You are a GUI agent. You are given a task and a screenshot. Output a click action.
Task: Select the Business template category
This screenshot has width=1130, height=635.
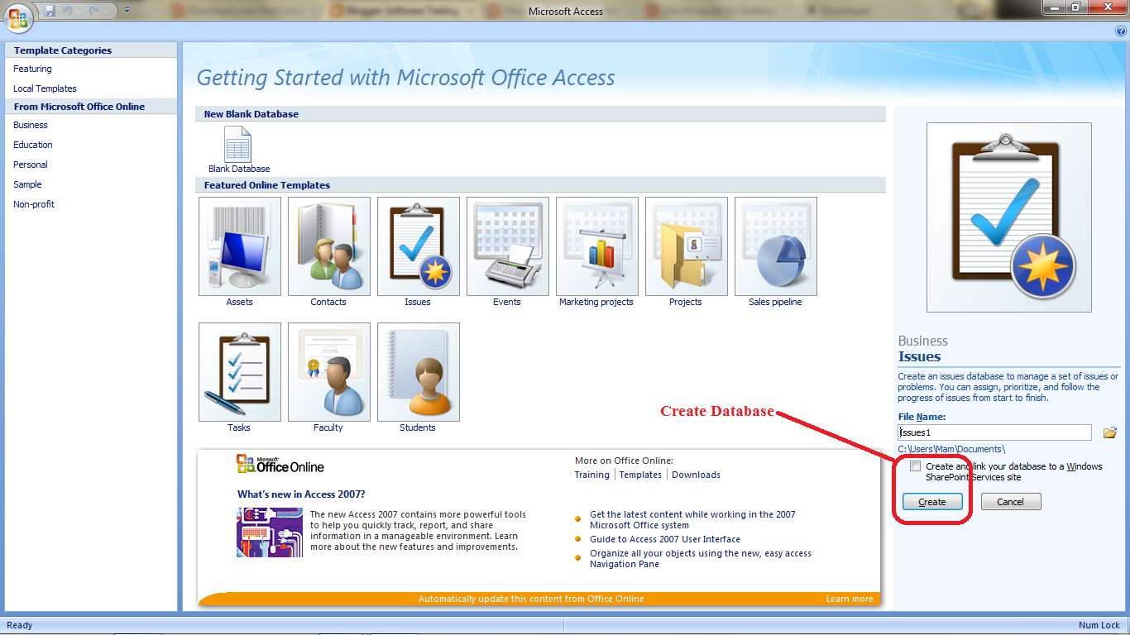click(30, 125)
